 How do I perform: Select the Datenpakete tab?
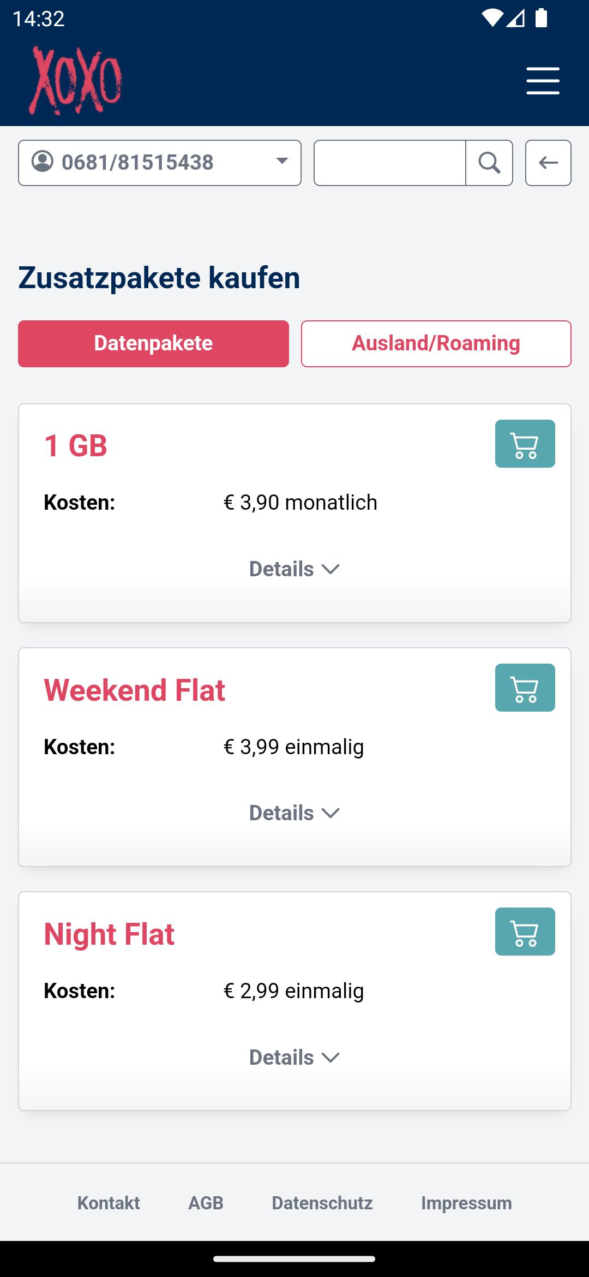pos(153,344)
